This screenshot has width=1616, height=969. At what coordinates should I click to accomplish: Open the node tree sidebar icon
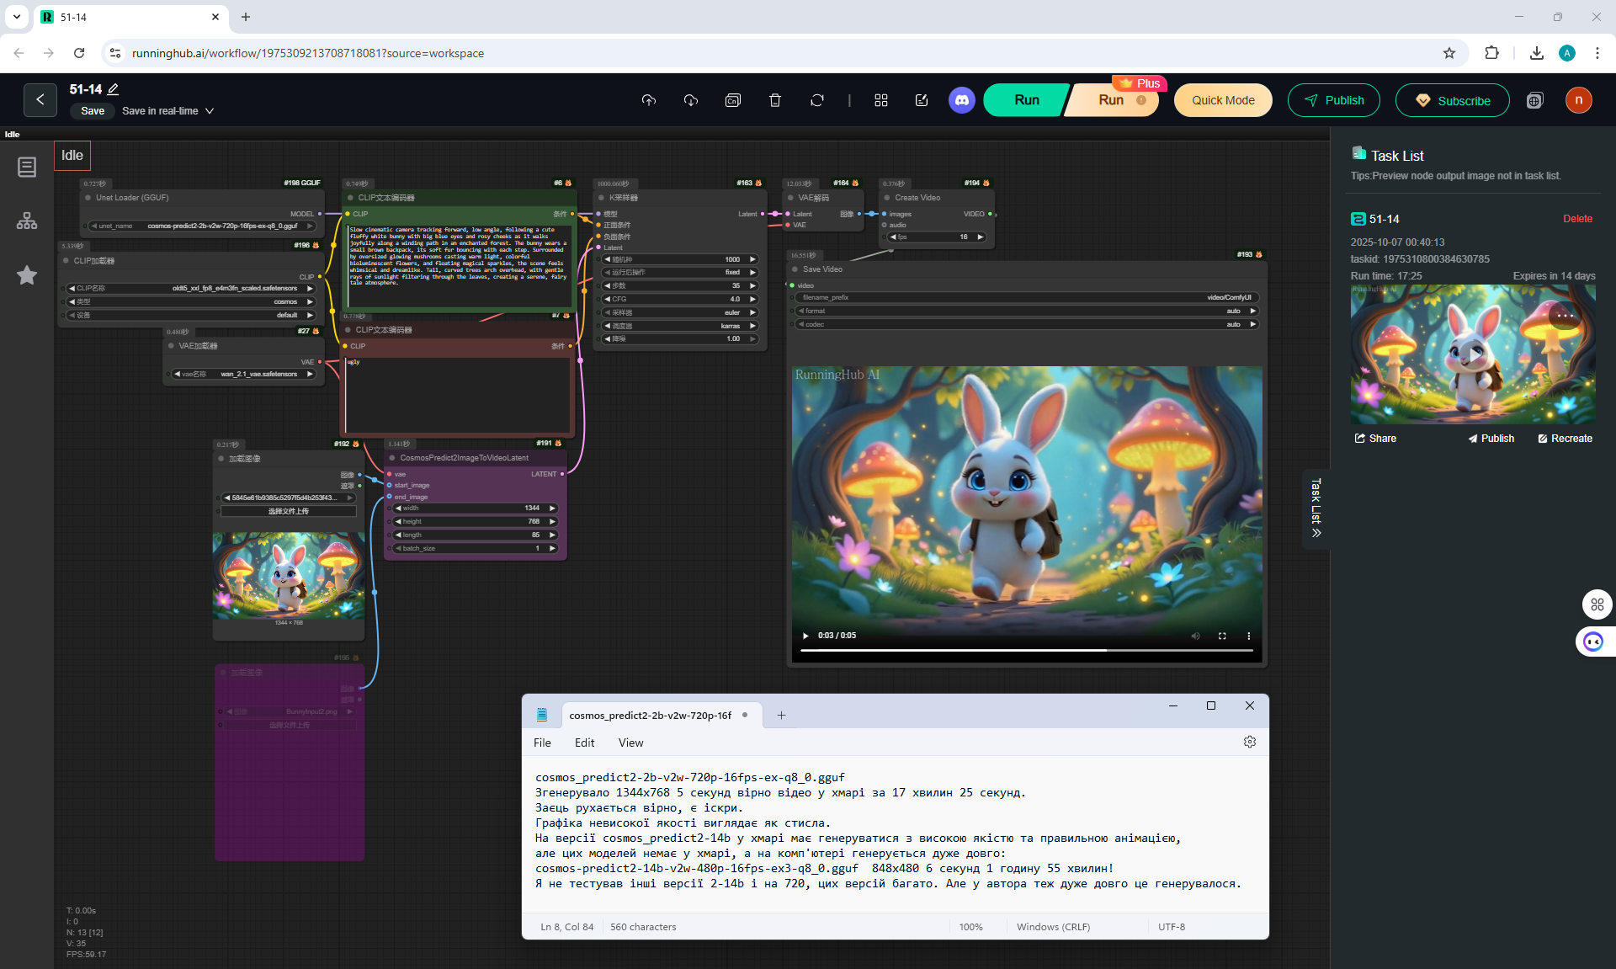click(27, 221)
